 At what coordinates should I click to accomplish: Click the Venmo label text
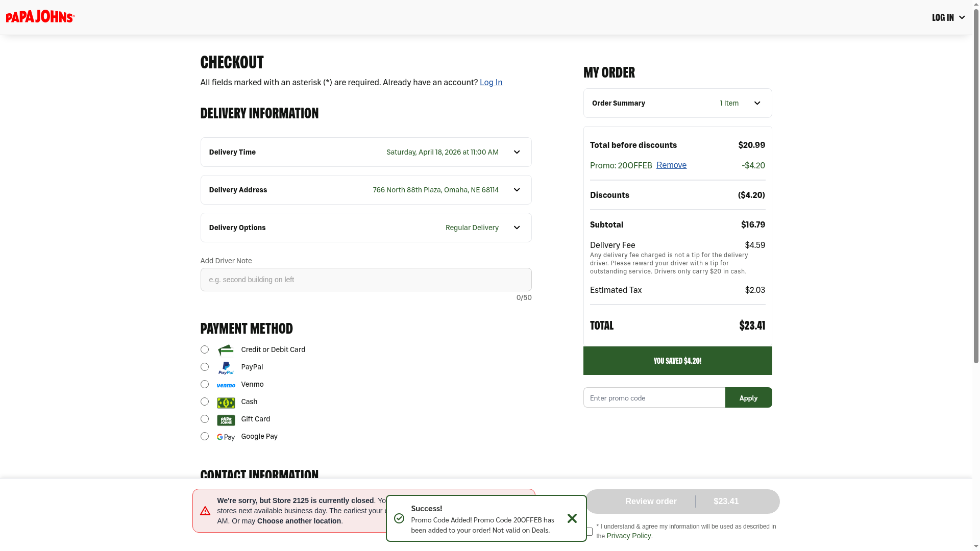click(253, 384)
